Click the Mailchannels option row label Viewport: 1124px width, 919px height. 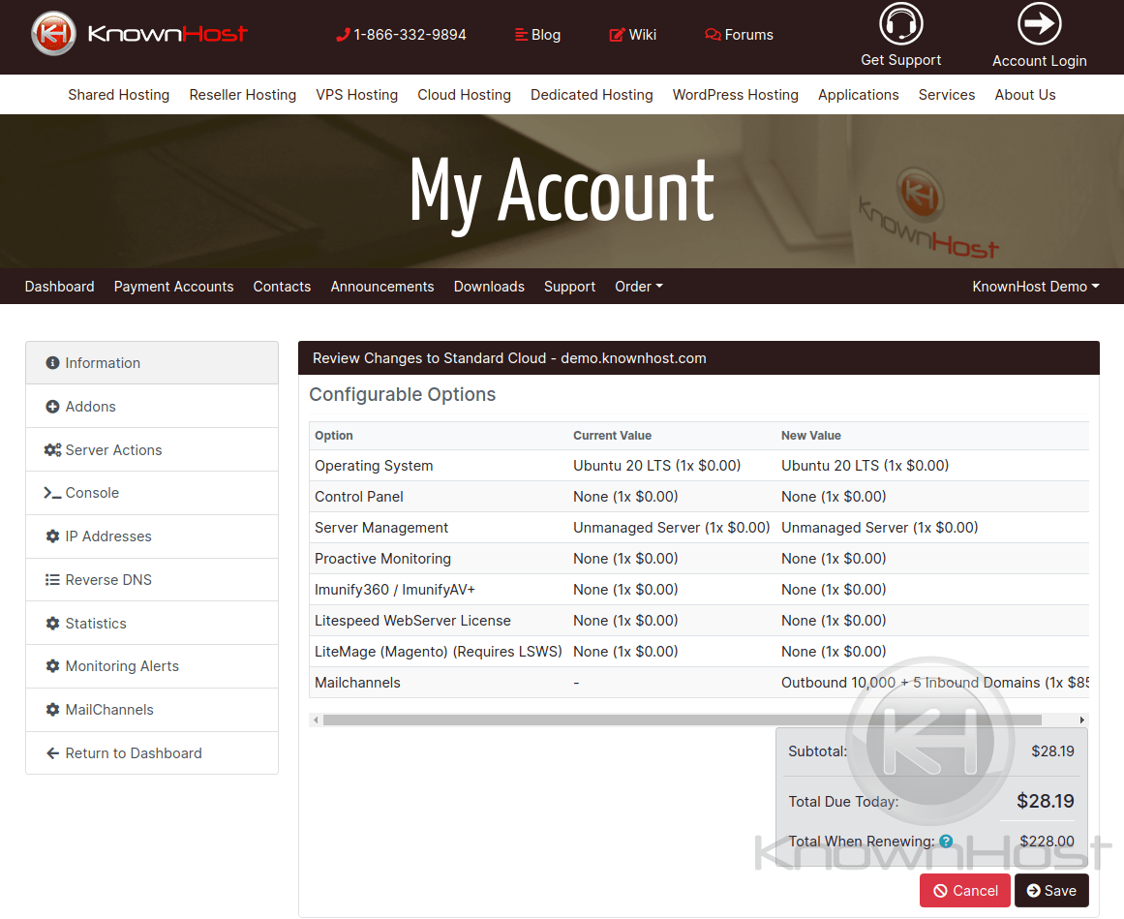(357, 683)
